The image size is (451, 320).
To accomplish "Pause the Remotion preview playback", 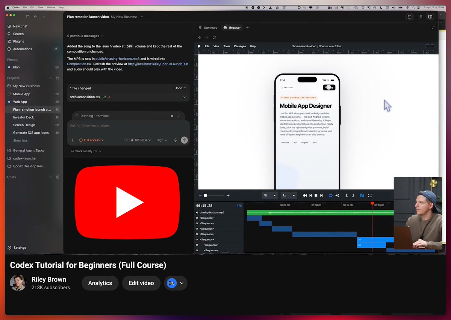I will (x=316, y=195).
